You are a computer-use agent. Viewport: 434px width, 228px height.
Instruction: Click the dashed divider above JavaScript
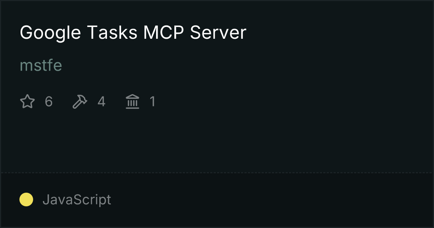click(x=217, y=173)
